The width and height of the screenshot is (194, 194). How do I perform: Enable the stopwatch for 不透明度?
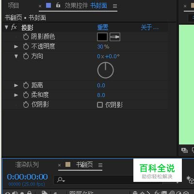point(26,47)
